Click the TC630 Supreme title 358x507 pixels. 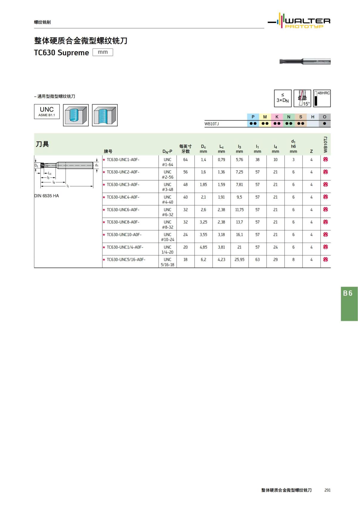[x=61, y=53]
